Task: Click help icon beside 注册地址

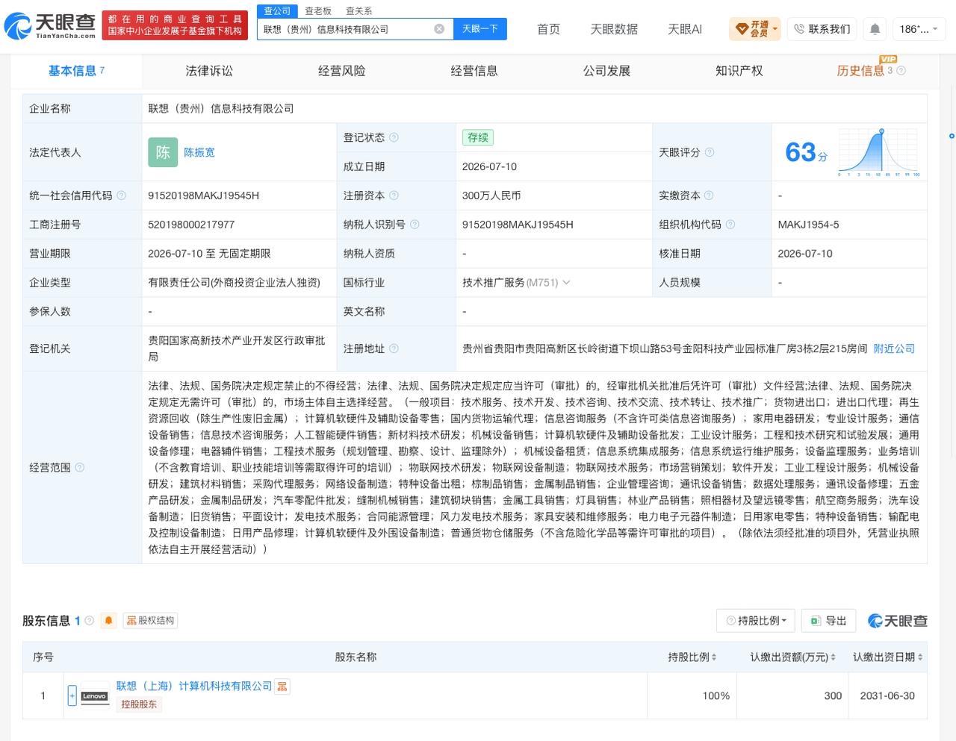Action: tap(394, 348)
